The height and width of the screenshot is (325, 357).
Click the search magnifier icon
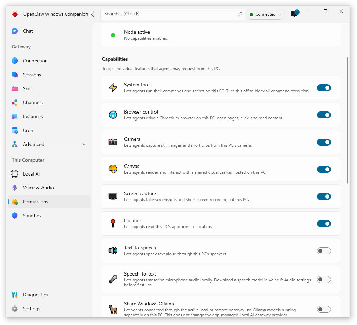click(x=240, y=14)
